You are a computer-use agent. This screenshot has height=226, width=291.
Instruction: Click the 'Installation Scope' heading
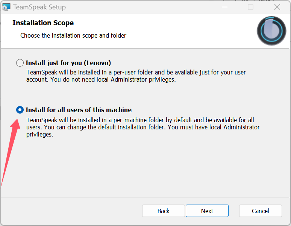pyautogui.click(x=43, y=23)
